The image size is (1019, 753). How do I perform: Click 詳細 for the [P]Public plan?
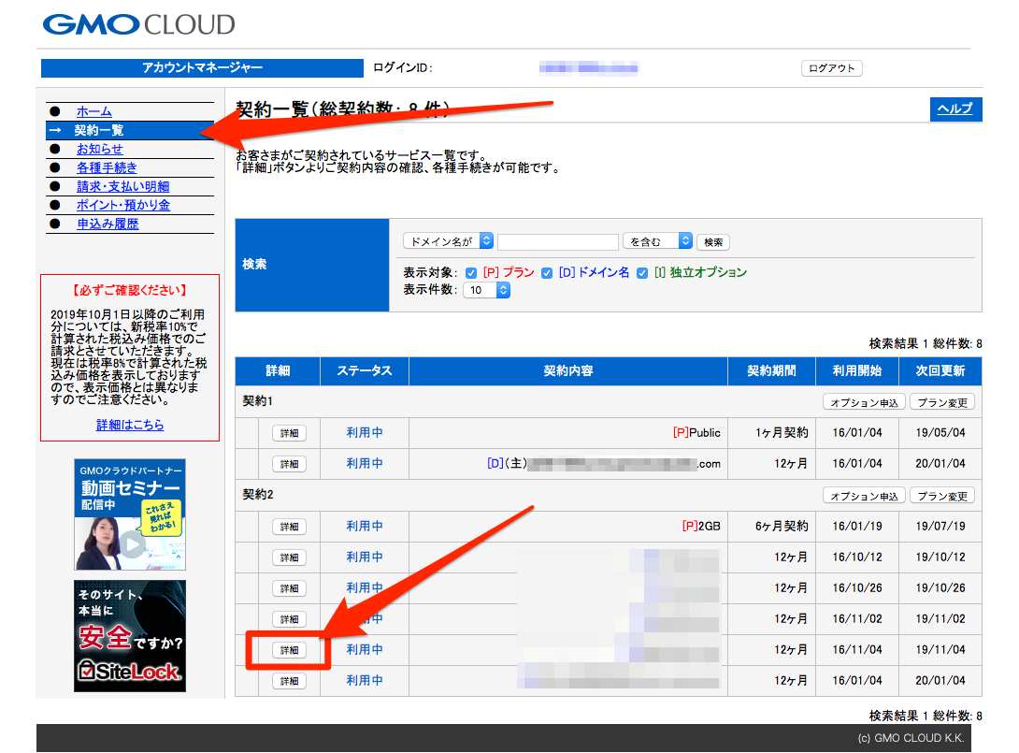290,433
